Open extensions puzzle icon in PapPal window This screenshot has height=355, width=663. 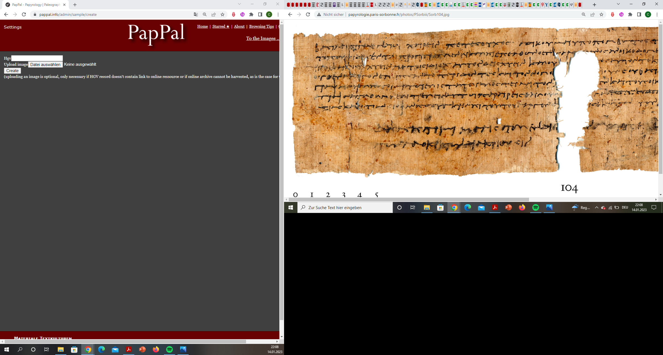click(x=251, y=14)
